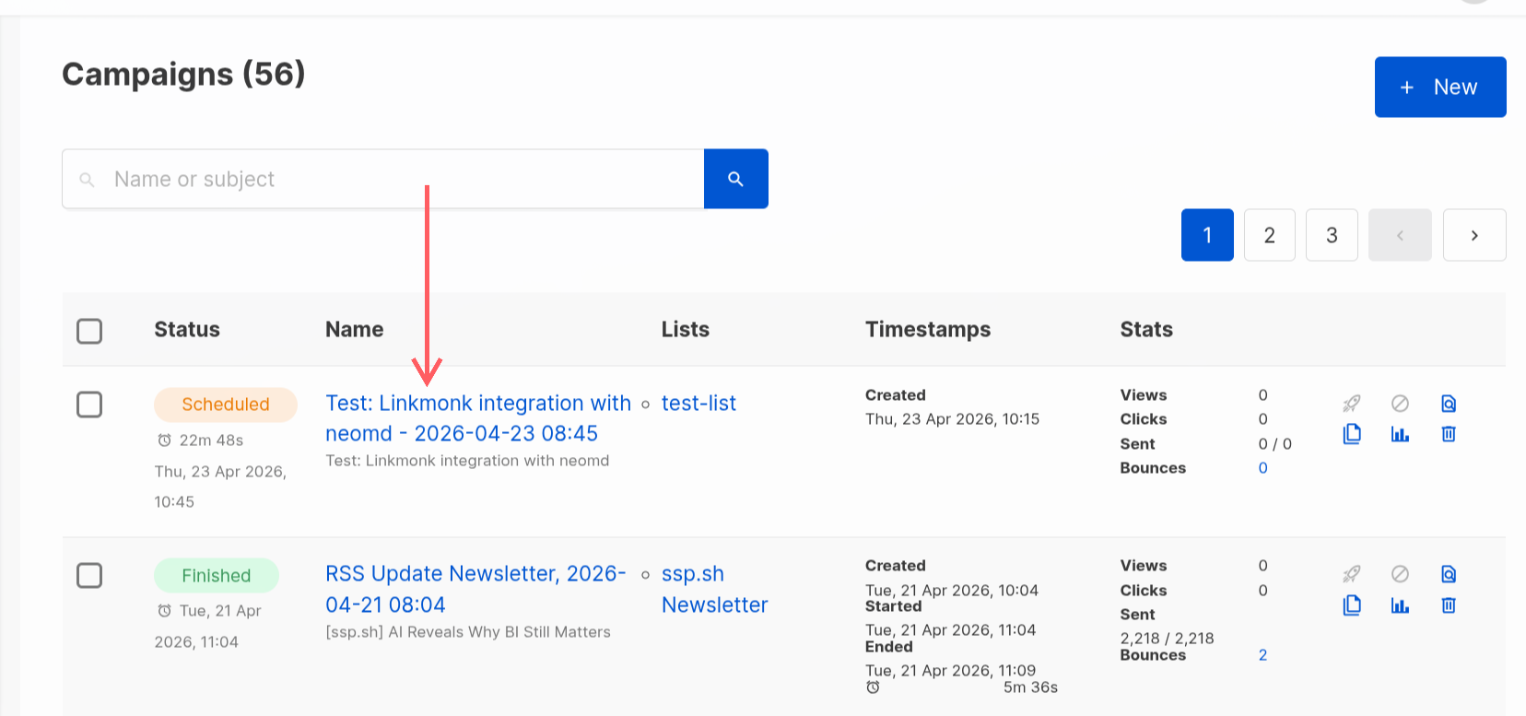Jump to page 2 of campaigns

(1269, 235)
